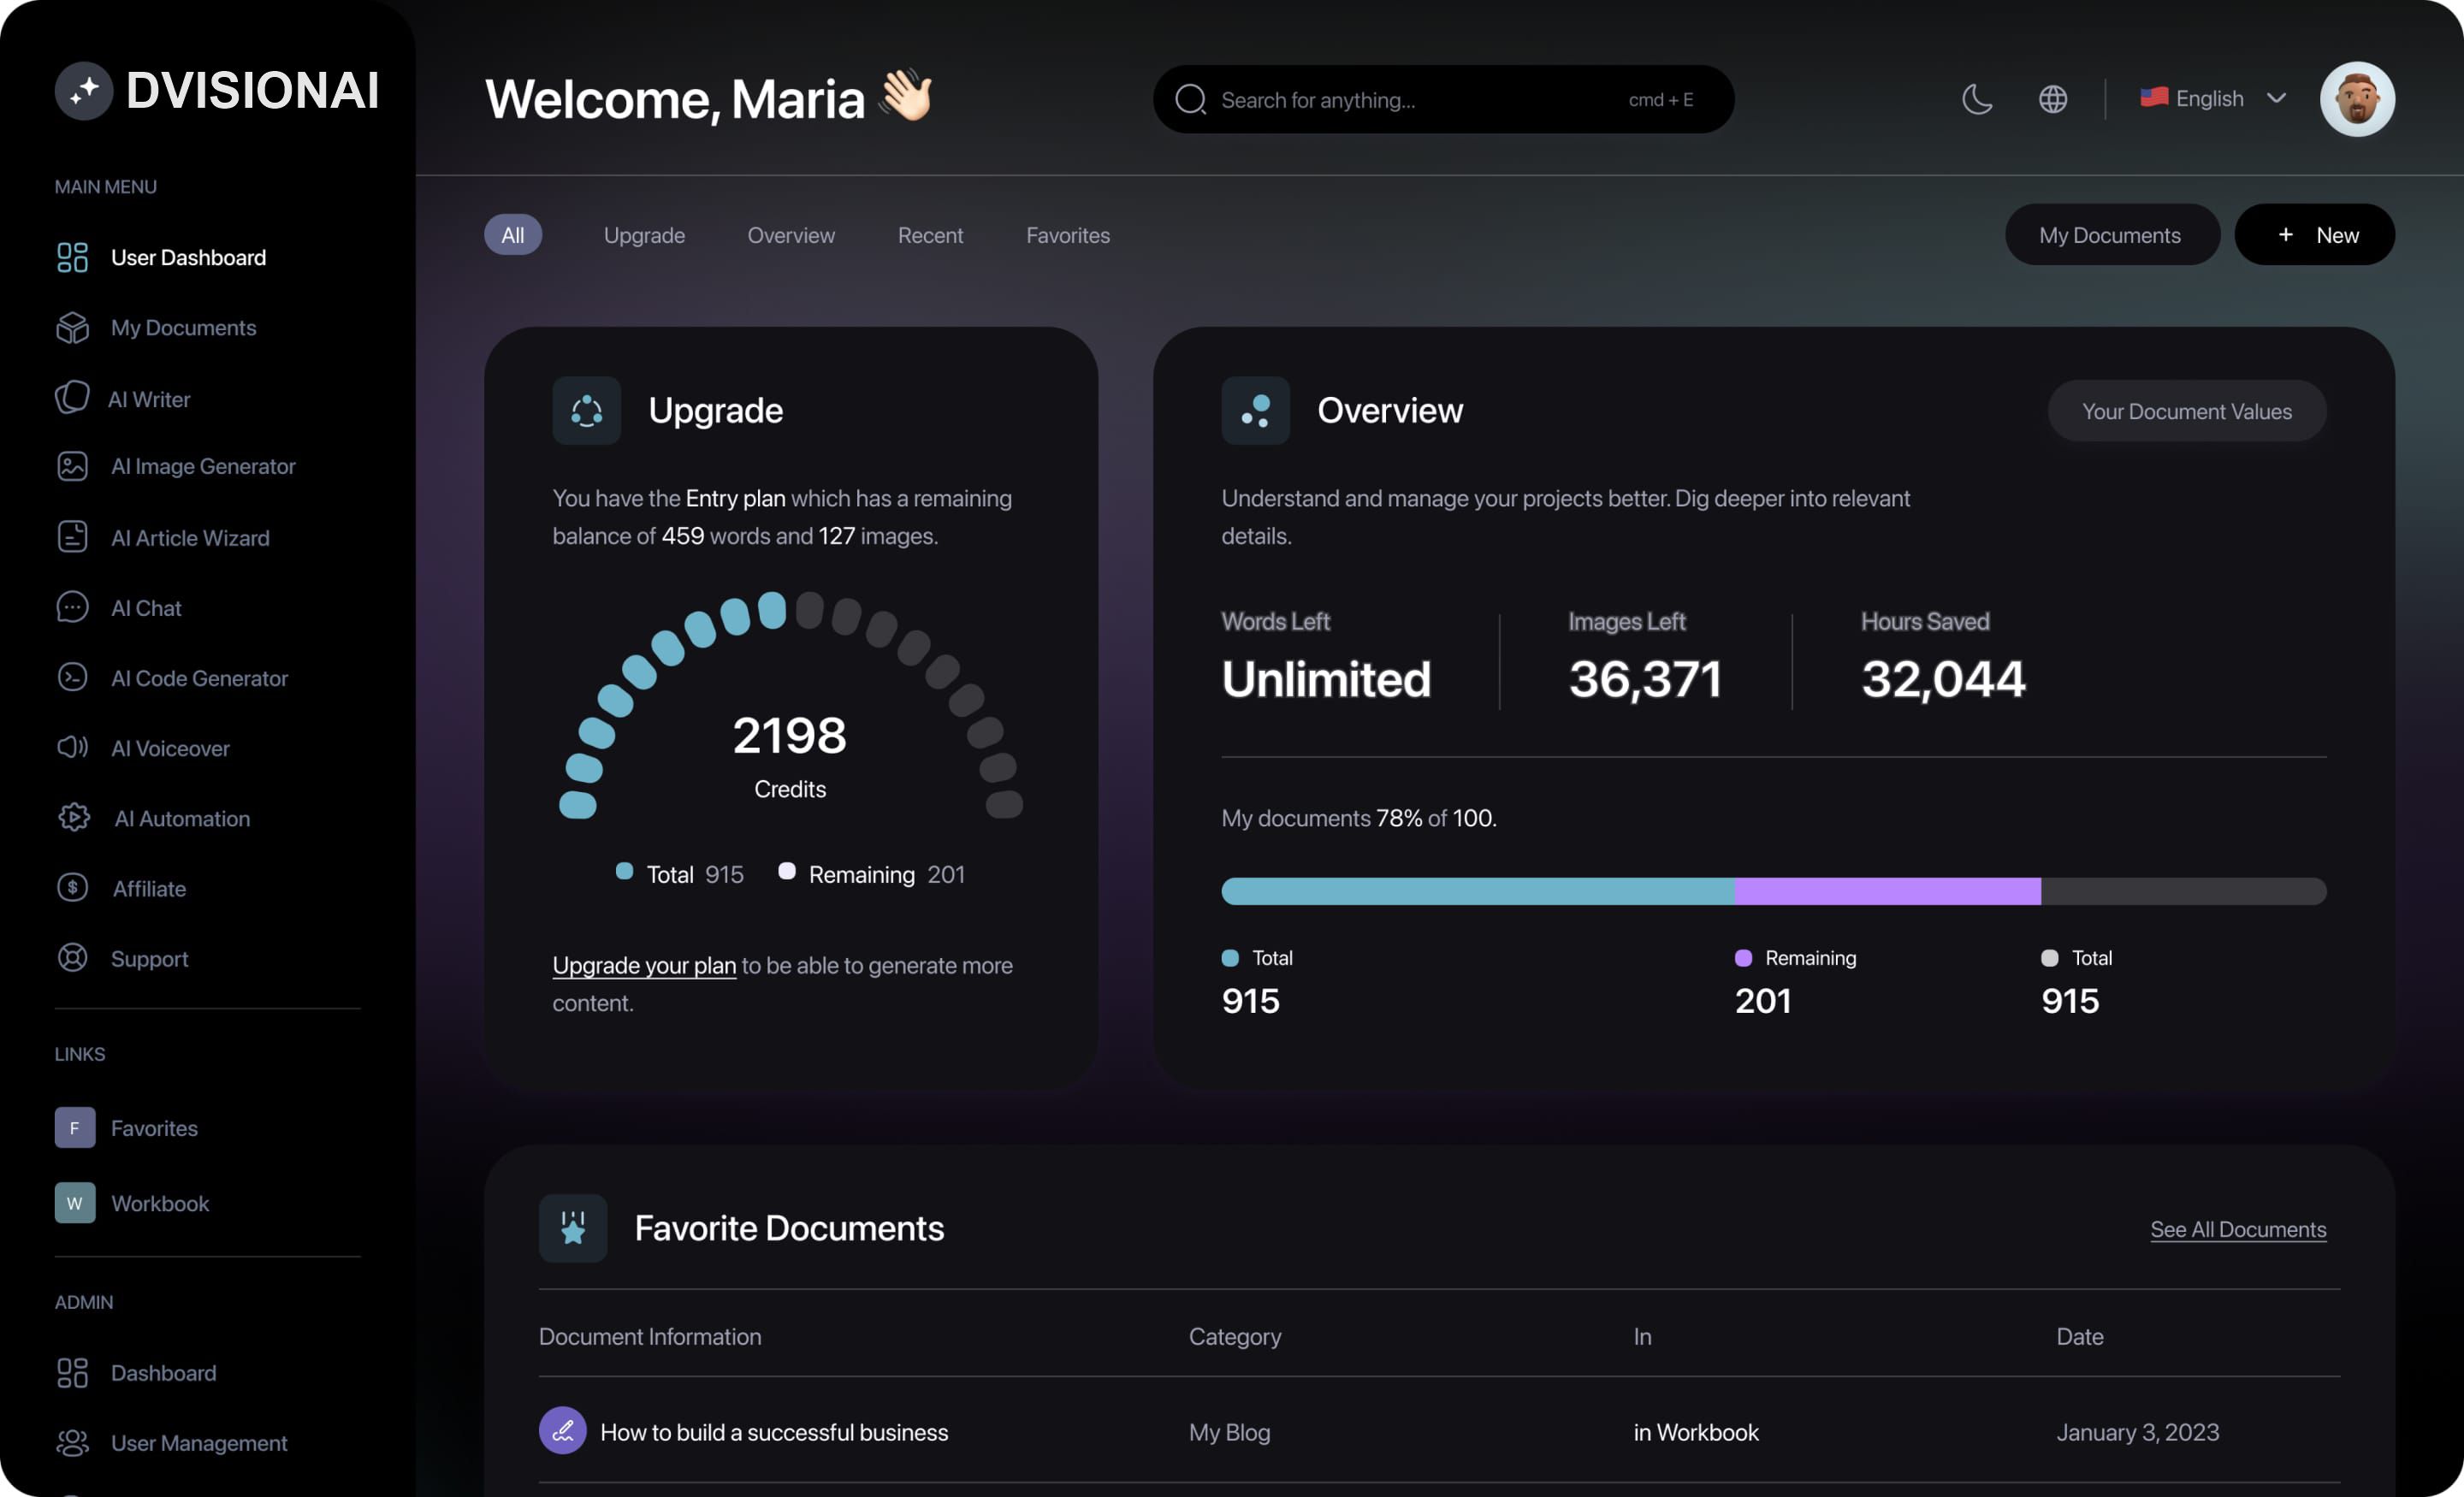Toggle dark mode with the moon icon
This screenshot has width=2464, height=1497.
pyautogui.click(x=1977, y=99)
